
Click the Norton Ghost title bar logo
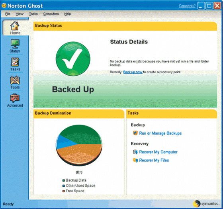pyautogui.click(x=4, y=6)
